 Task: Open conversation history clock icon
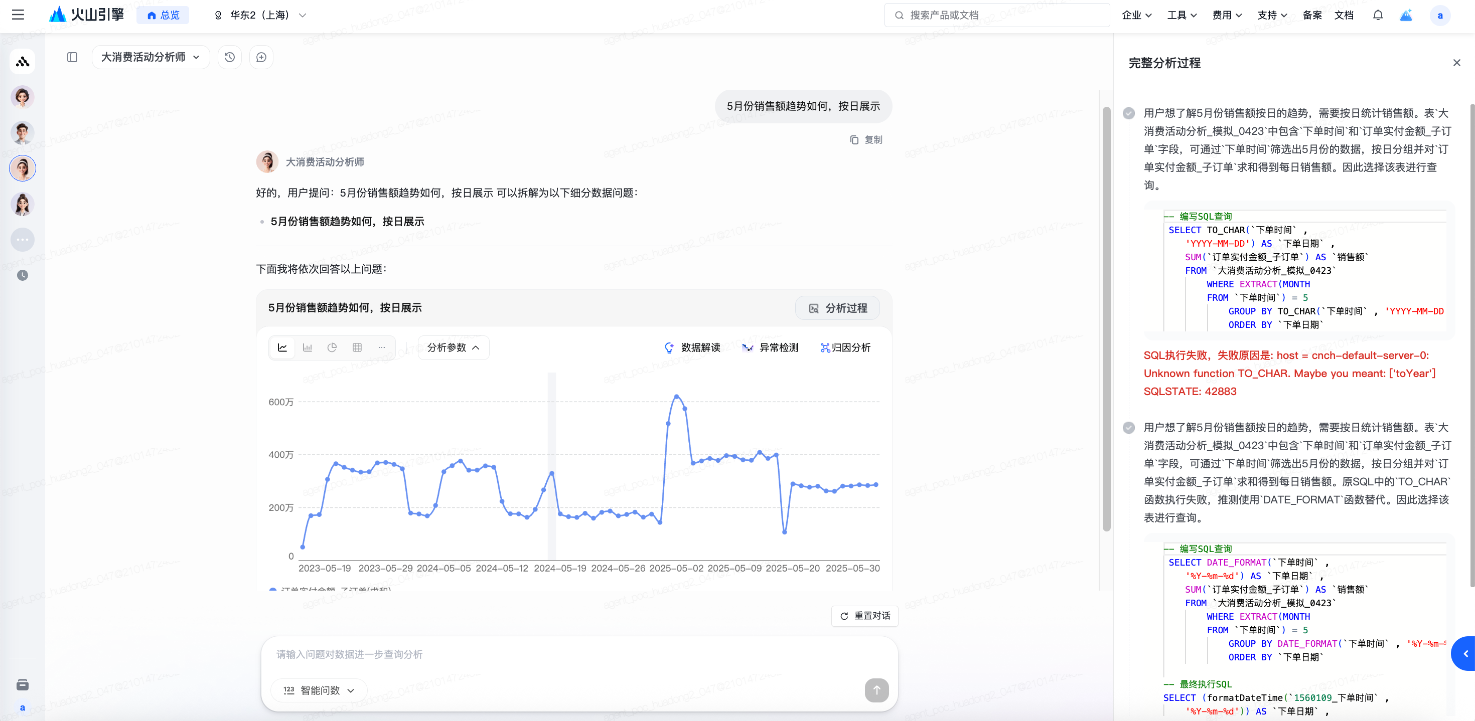tap(230, 57)
